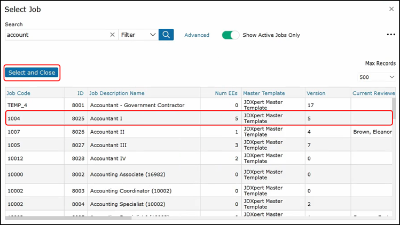Click the magnifying glass search button
The image size is (400, 225).
(166, 35)
